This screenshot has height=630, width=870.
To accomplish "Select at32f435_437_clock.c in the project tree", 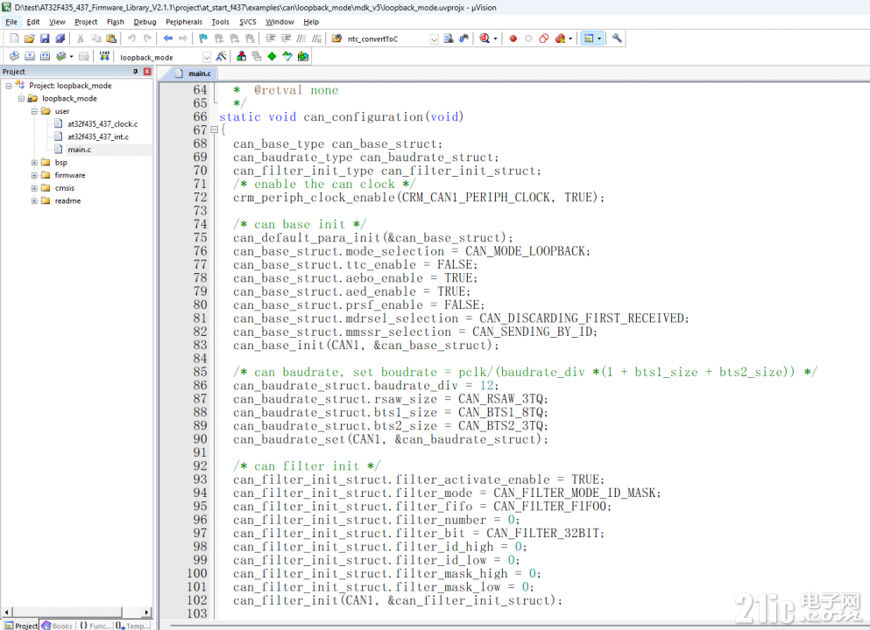I will [x=103, y=124].
